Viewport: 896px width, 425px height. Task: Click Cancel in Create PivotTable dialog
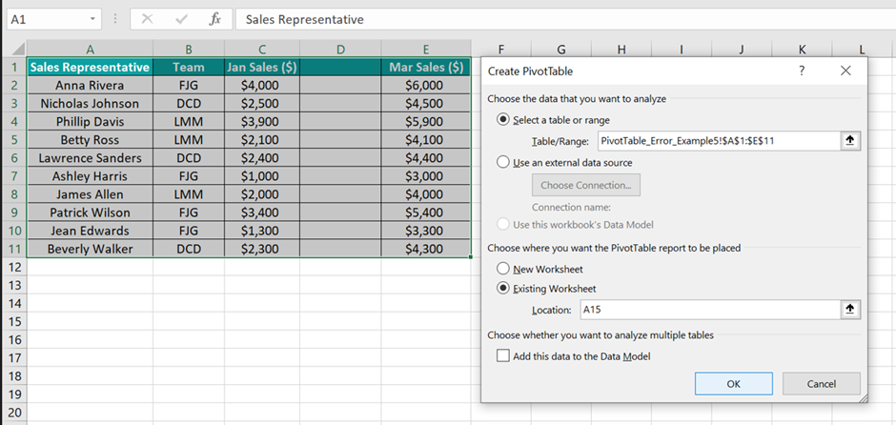tap(821, 384)
